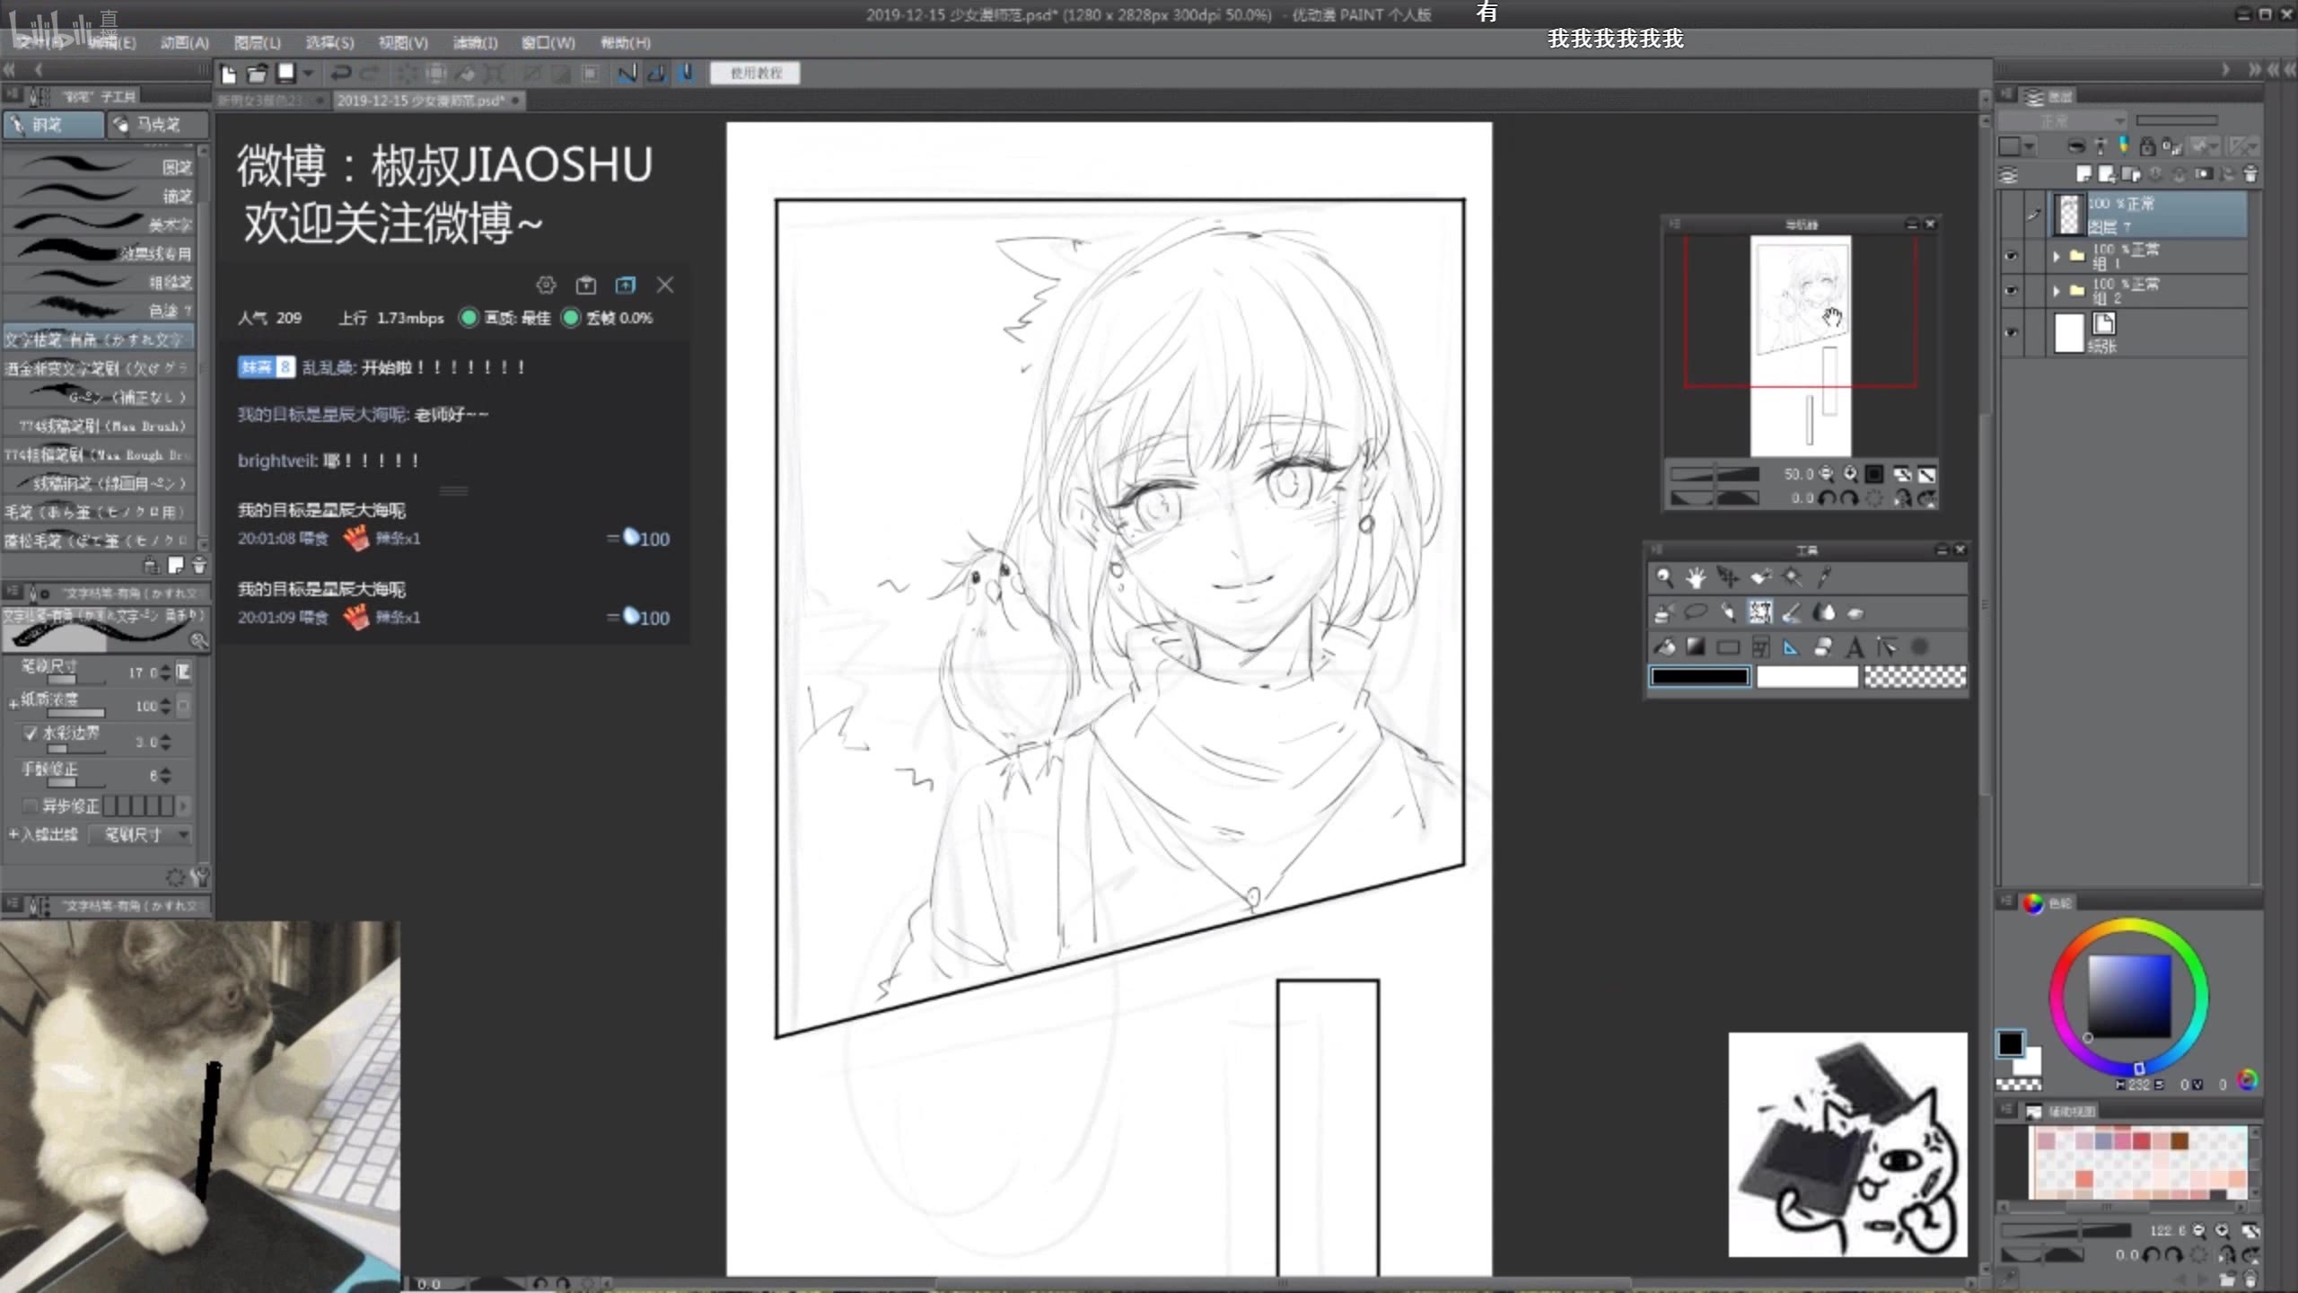Select the Operation object tool in Tools palette
This screenshot has width=2298, height=1293.
1728,577
